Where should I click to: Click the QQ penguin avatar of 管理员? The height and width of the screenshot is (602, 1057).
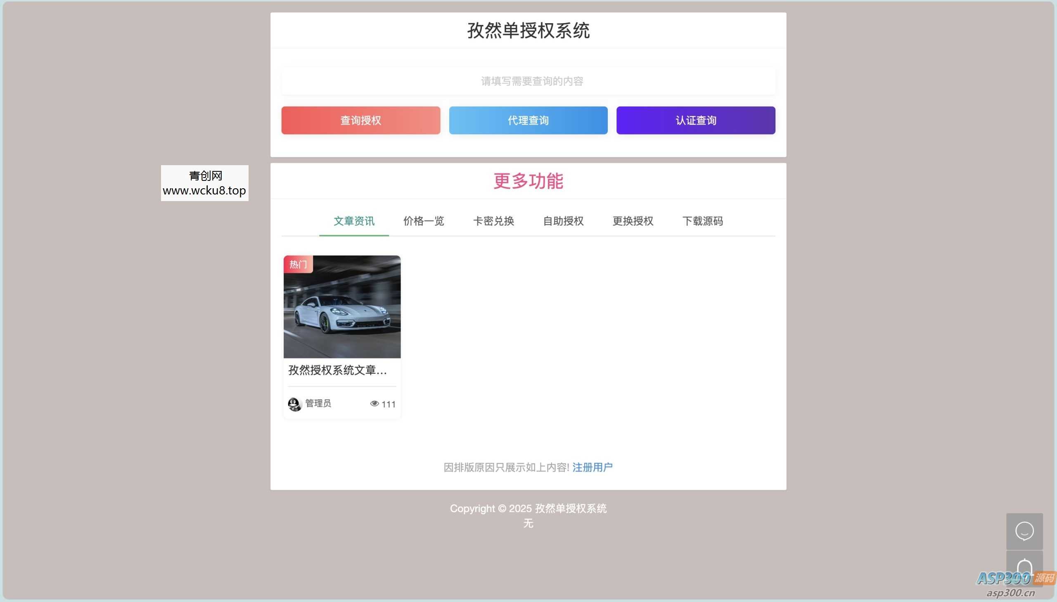coord(294,403)
